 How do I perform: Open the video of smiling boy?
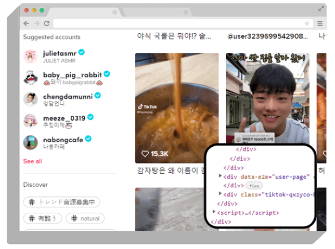pos(267,98)
